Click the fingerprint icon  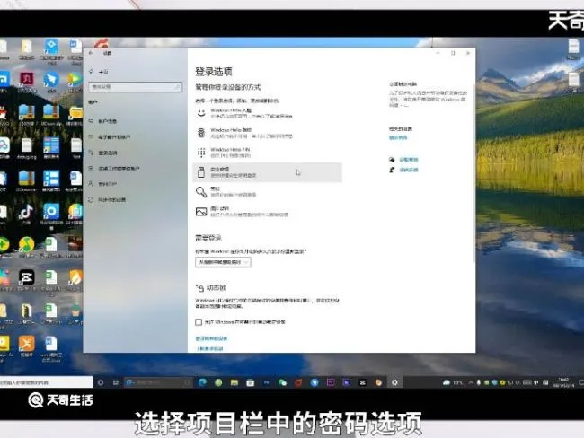tap(201, 133)
